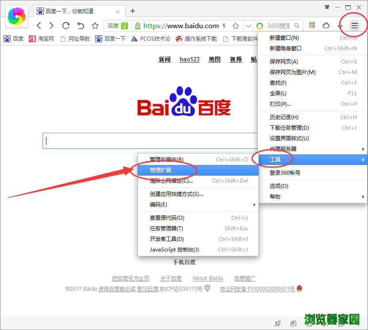Screen dimensions: 368x330
Task: Click the Baidu search input field
Action: pyautogui.click(x=150, y=141)
